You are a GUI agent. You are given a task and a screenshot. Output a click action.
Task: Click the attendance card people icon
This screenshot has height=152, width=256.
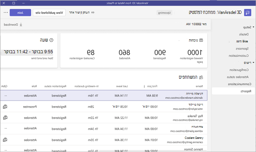pyautogui.click(x=201, y=40)
